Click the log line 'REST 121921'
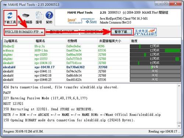Viewport: 184px width, 138px height. coord(13,104)
